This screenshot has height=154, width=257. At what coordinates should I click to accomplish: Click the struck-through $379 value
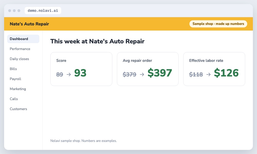click(130, 74)
